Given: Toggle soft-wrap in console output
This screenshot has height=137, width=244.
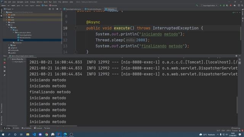Looking at the screenshot, I should click(240, 60).
